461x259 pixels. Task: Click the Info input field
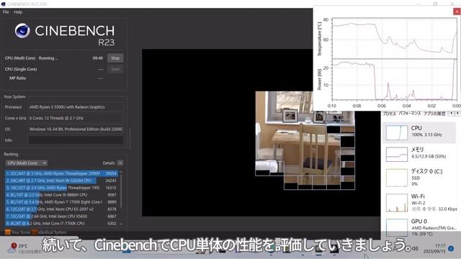[76, 140]
